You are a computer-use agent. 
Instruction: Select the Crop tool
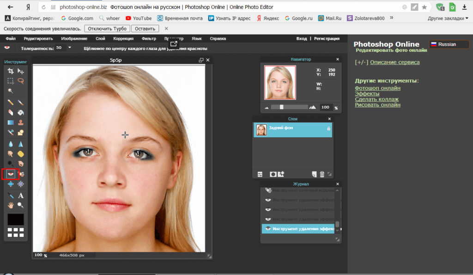pos(10,71)
